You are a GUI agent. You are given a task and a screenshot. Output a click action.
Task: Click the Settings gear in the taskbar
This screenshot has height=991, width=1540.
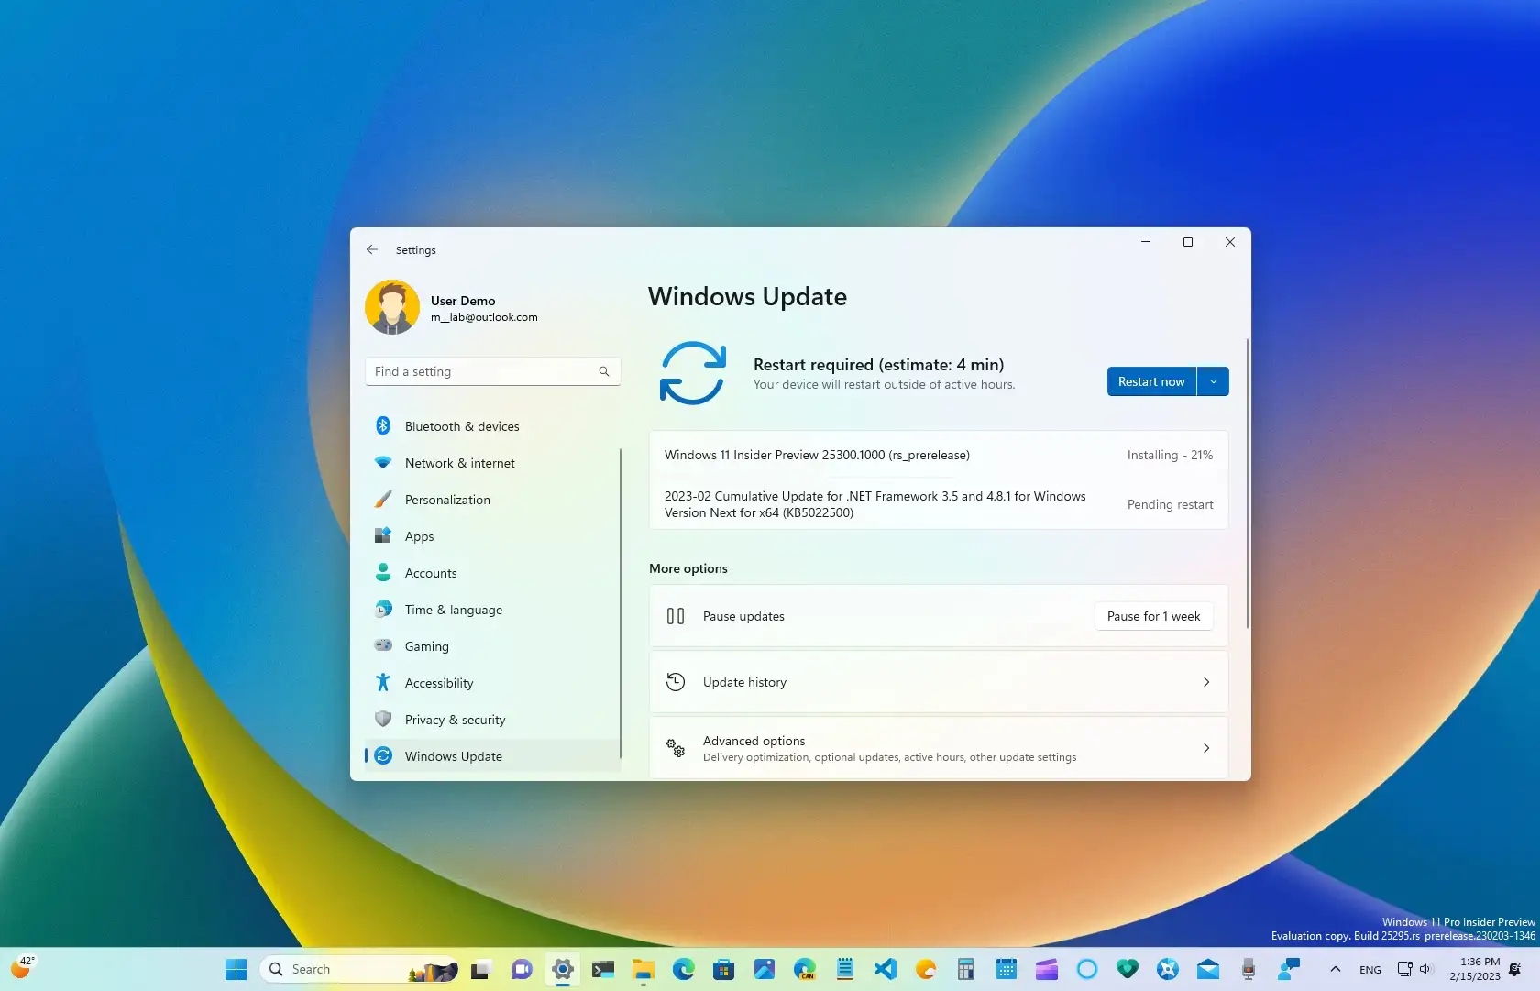tap(562, 969)
